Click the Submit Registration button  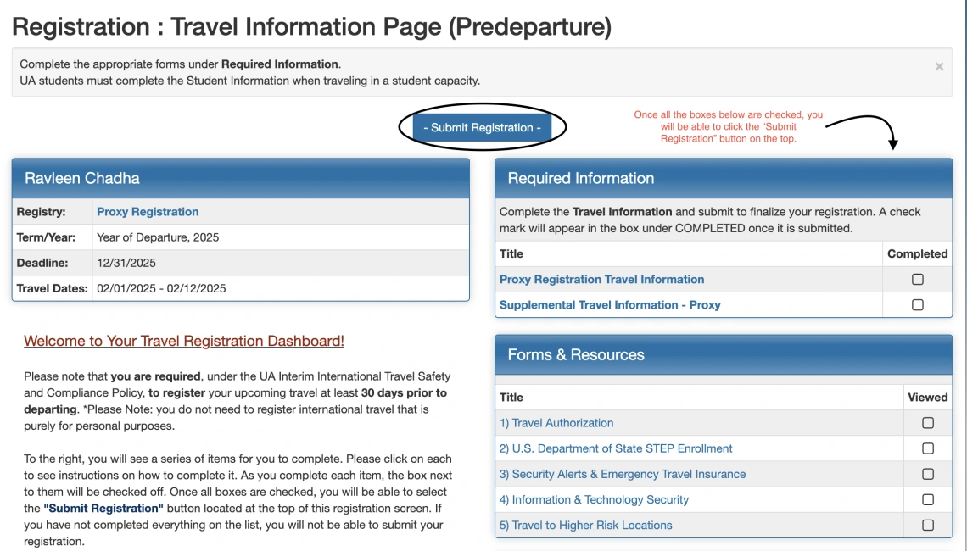click(482, 128)
